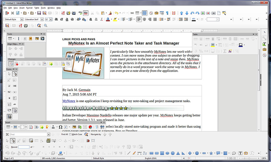Image resolution: width=271 pixels, height=162 pixels.
Task: Toggle Formatting Marks paragraph symbol
Action: (x=167, y=13)
